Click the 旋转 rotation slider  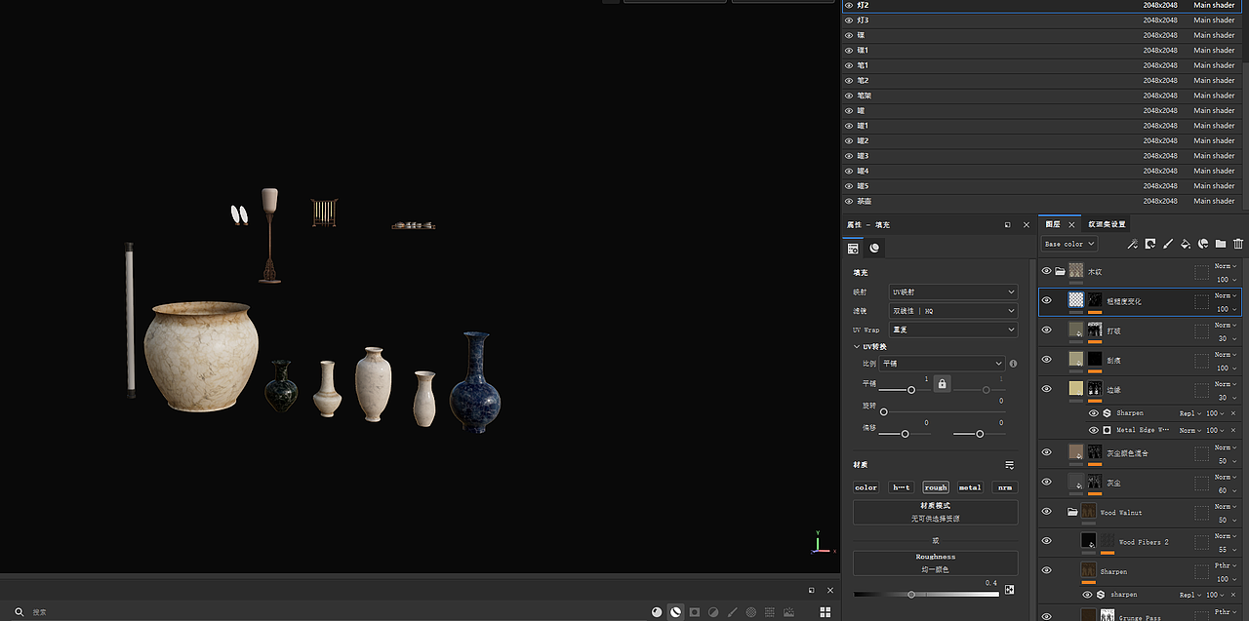941,411
